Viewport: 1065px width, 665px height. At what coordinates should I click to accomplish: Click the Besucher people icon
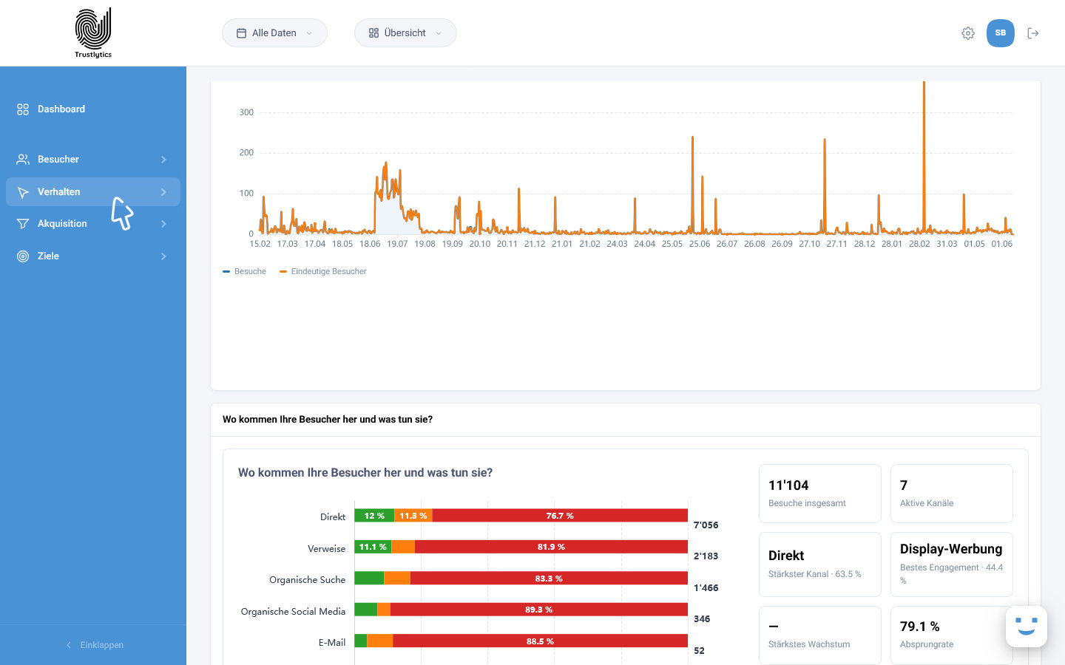(x=23, y=160)
